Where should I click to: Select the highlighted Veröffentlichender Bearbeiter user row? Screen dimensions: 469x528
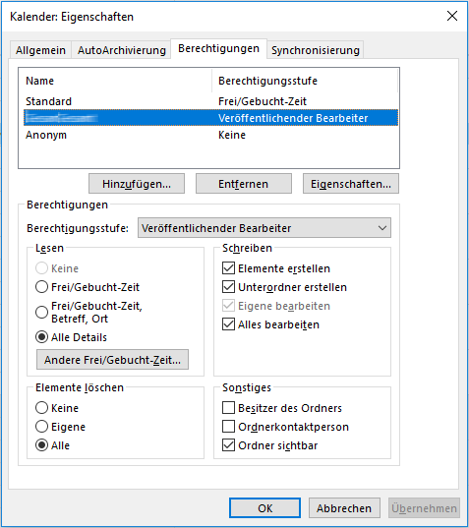pyautogui.click(x=210, y=118)
